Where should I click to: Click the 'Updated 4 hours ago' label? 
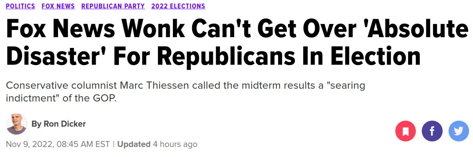point(157,144)
